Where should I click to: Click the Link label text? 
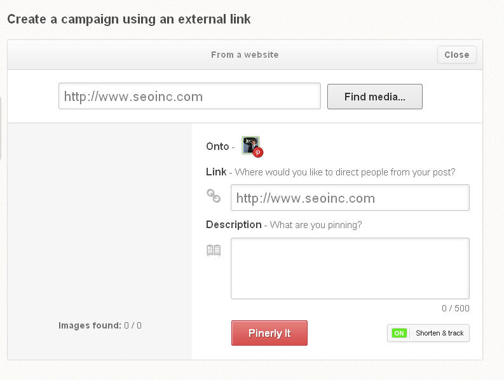216,172
